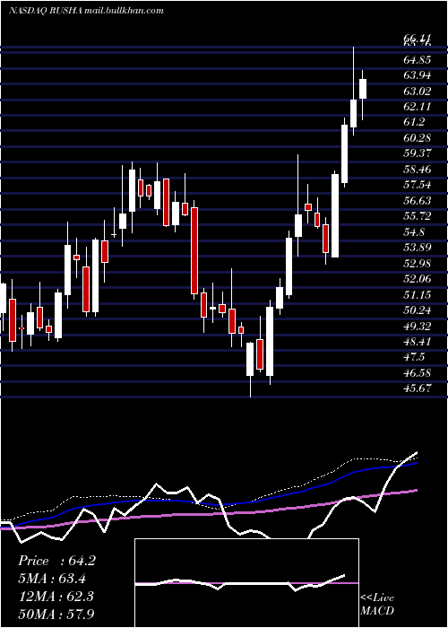This screenshot has width=448, height=628.
Task: Click the 63.02 price axis label
Action: click(418, 92)
